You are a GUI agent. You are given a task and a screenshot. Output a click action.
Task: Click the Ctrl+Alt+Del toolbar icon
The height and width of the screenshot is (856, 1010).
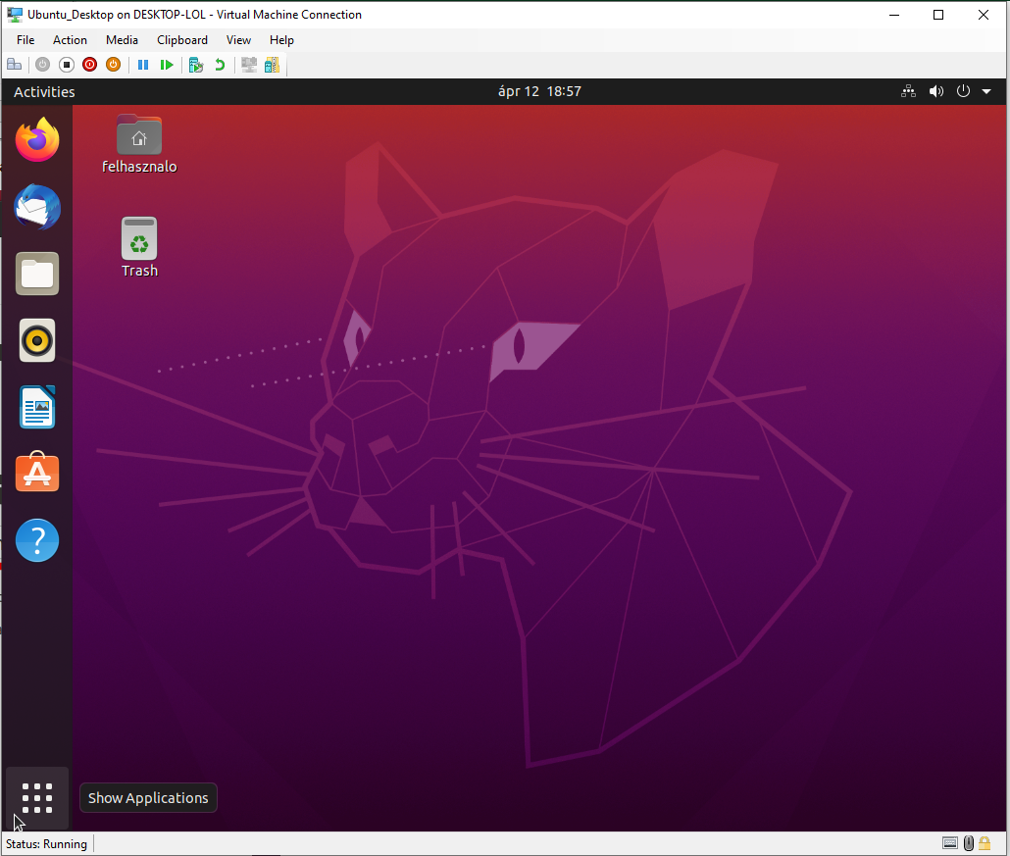[x=14, y=65]
